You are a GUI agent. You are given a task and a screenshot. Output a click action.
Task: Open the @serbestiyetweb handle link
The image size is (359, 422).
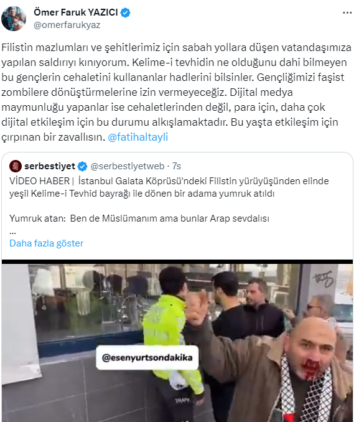coord(128,166)
